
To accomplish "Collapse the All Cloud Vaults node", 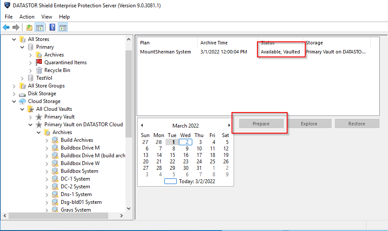I will tap(22, 109).
